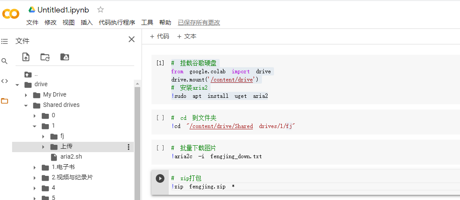460x200 pixels.
Task: Select the fj folder label
Action: pos(62,136)
